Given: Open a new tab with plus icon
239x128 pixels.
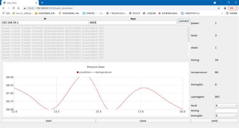Looking at the screenshot, I should 42,3.
